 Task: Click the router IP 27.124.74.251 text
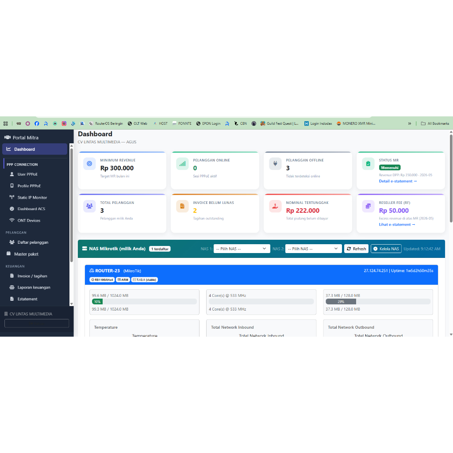376,271
